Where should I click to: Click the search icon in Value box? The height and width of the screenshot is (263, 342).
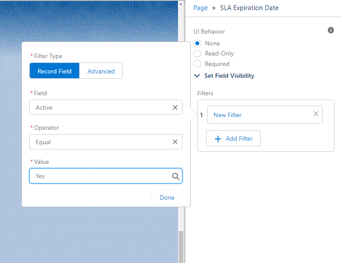175,176
